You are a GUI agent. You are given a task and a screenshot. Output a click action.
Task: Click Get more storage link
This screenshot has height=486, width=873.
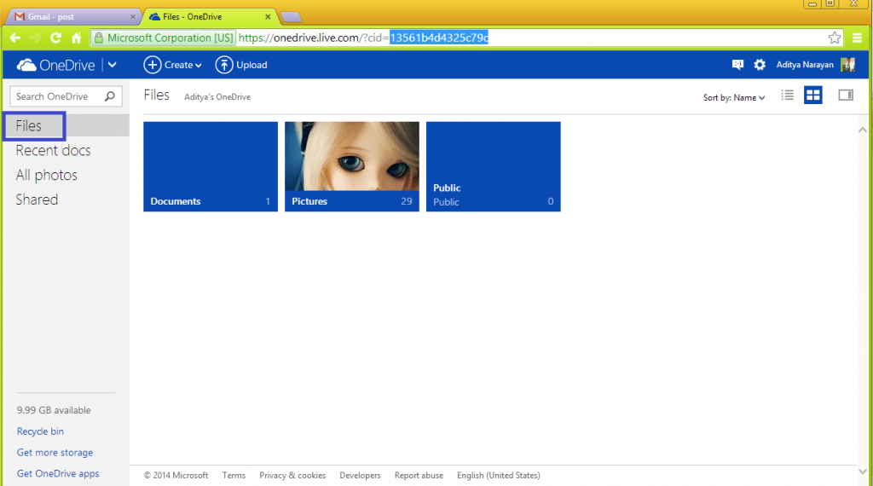pos(55,453)
